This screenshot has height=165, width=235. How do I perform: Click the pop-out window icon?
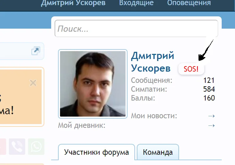pyautogui.click(x=36, y=51)
